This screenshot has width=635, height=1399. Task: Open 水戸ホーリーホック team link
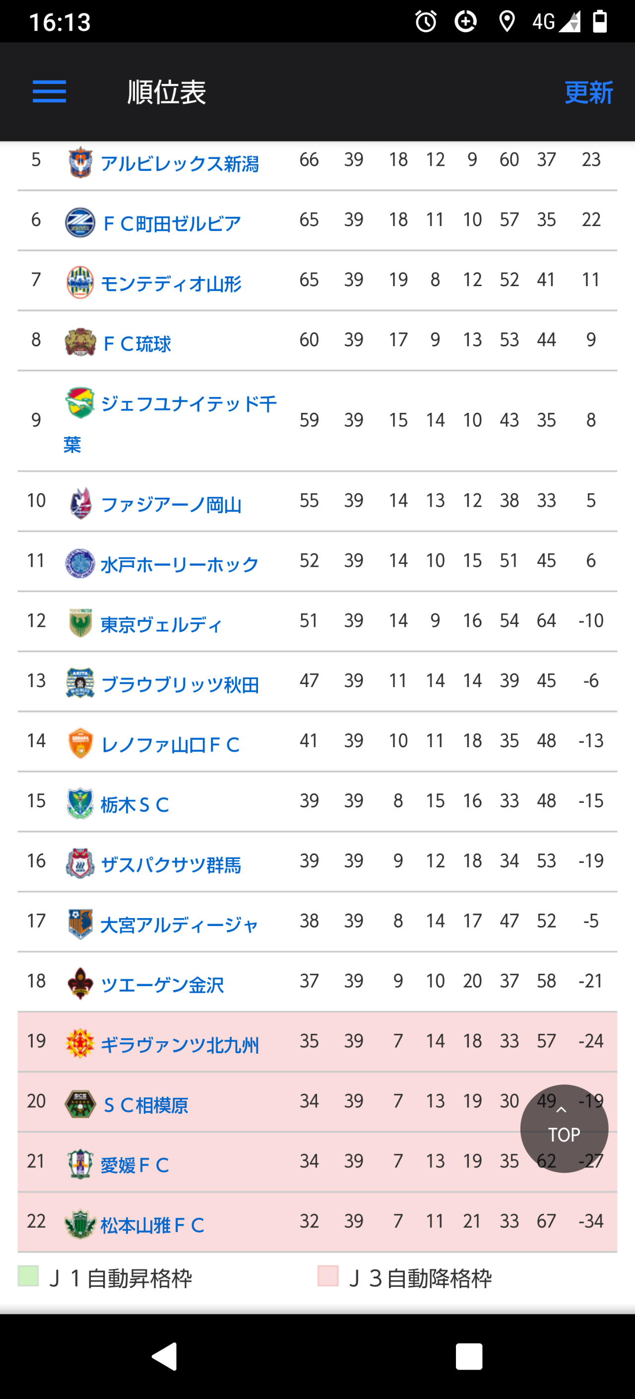pyautogui.click(x=180, y=564)
